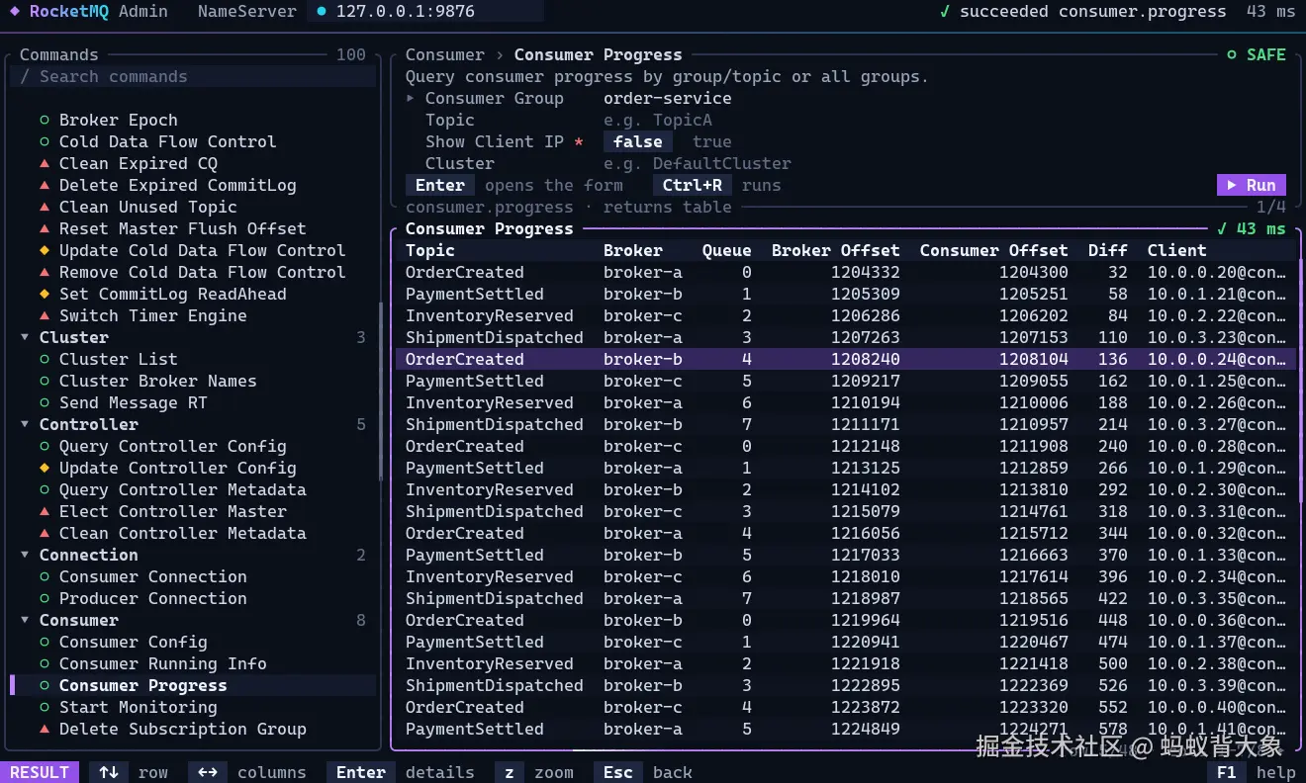Click the RocketMQ diamond logo icon

[x=15, y=12]
